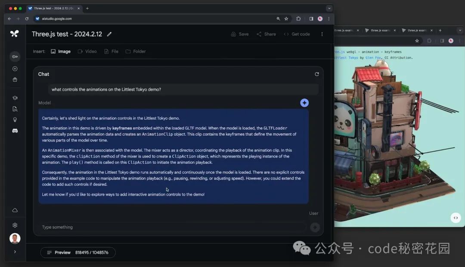The width and height of the screenshot is (465, 267).
Task: Click the document search icon in sidebar
Action: 15,109
